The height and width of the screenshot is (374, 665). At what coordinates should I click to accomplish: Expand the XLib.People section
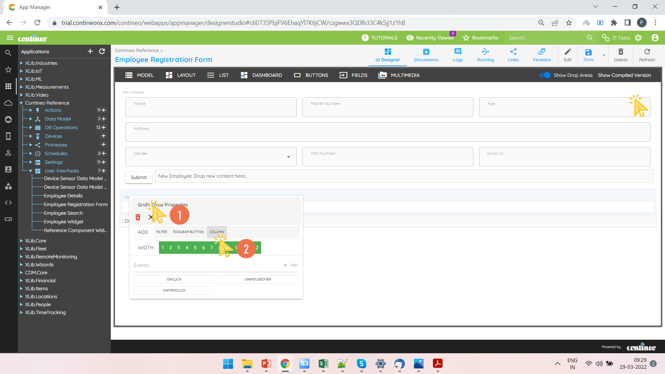coord(22,304)
